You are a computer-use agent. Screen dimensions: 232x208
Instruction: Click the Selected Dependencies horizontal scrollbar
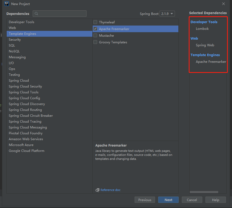204,192
